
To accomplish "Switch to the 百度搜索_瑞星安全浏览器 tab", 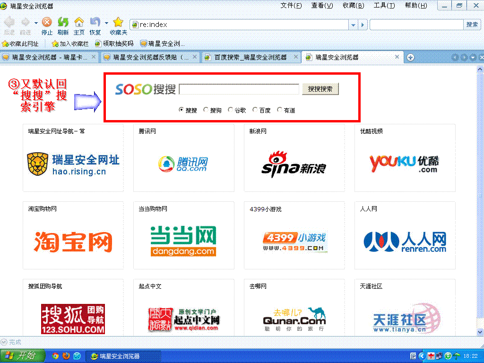I will coord(251,57).
